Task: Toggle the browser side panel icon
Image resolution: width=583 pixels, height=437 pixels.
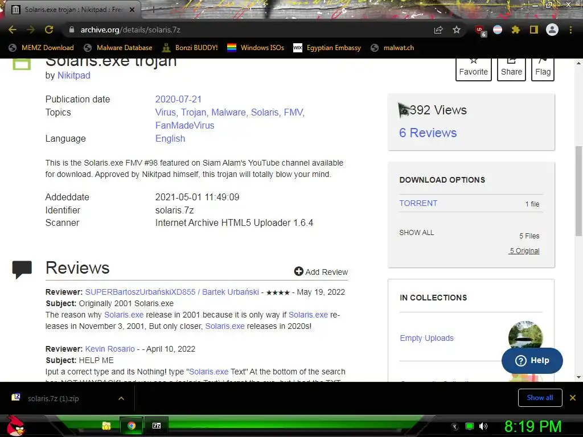Action: point(534,30)
